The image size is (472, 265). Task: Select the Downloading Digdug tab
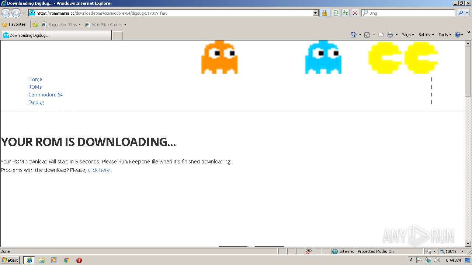point(56,35)
